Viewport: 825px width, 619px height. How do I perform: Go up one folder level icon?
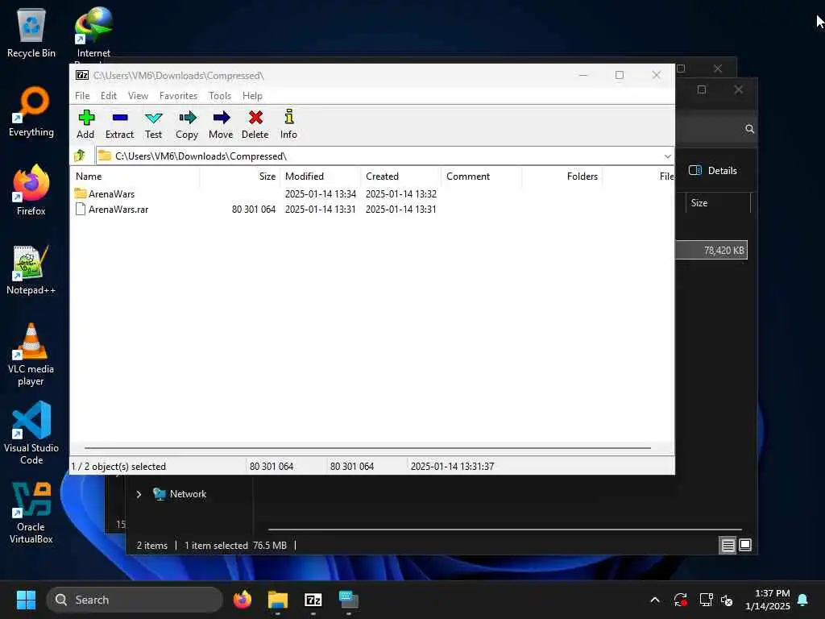tap(80, 156)
